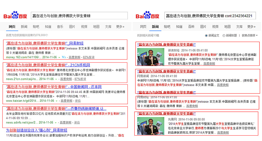Open the 新浪财经 news result title
This screenshot has height=141, width=262.
tap(166, 45)
